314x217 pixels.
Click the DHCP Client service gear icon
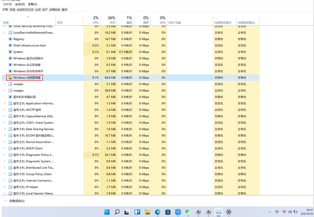pos(10,148)
